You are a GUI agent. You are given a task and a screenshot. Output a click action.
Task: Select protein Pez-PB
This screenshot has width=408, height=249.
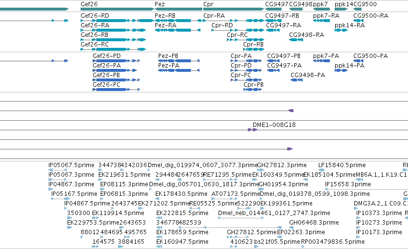pyautogui.click(x=179, y=61)
